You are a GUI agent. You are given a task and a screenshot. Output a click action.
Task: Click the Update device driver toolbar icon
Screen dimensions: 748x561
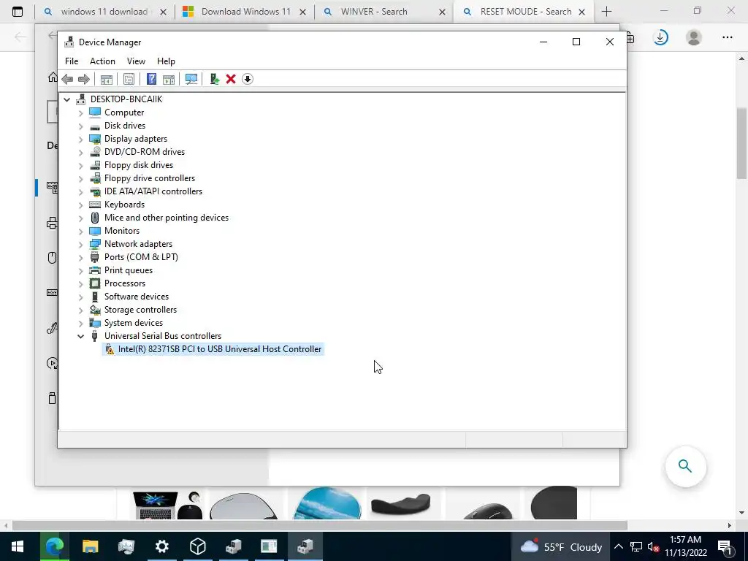(x=214, y=79)
